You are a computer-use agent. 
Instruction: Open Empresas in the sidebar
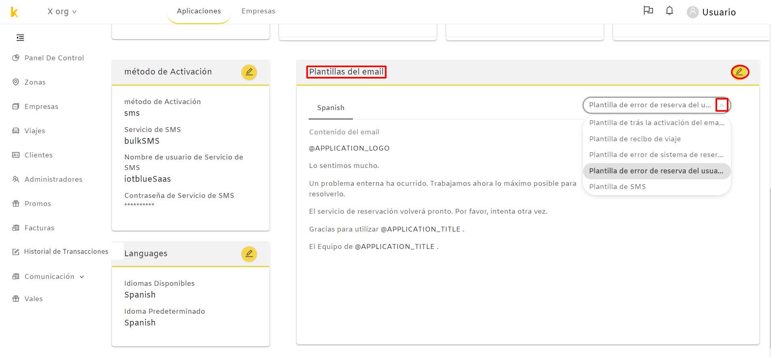point(41,106)
